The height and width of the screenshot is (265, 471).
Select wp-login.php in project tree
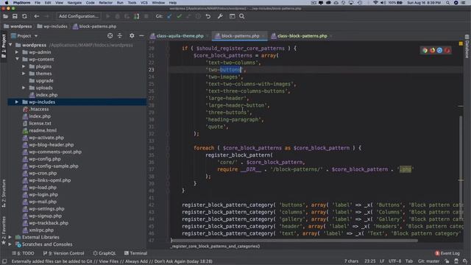[x=43, y=194]
